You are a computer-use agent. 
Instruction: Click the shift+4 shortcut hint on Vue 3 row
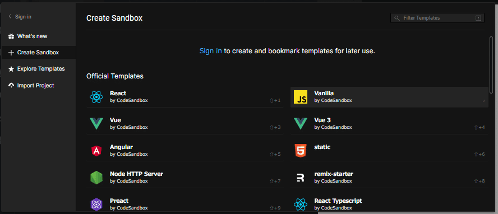(479, 128)
